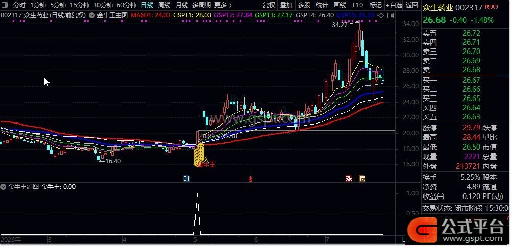Open the 多股 multi-stock view
The height and width of the screenshot is (247, 512).
[304, 5]
